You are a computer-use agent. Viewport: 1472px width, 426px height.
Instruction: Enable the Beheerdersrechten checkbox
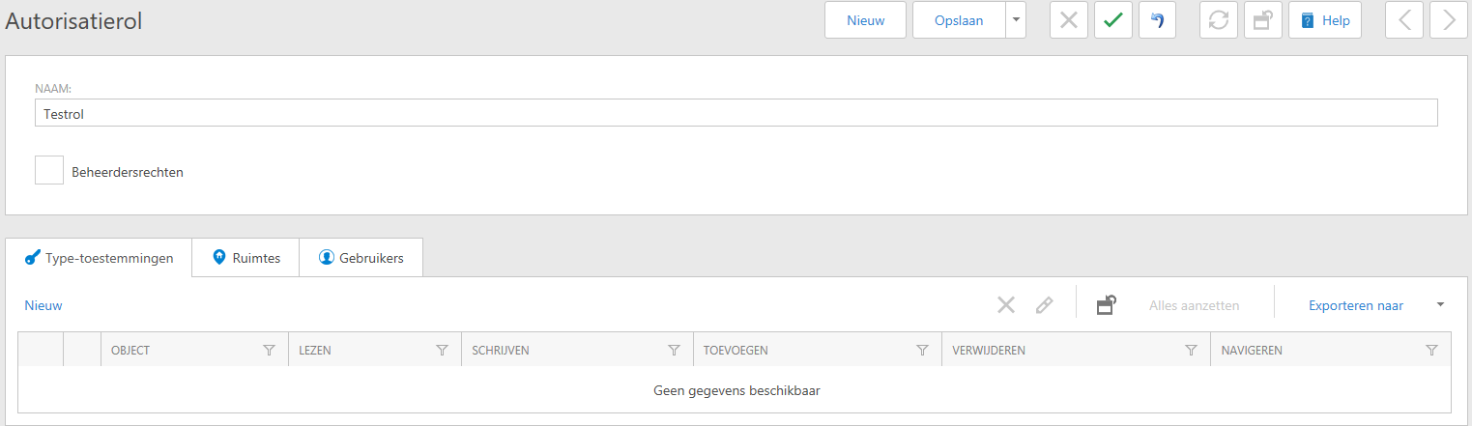click(49, 170)
